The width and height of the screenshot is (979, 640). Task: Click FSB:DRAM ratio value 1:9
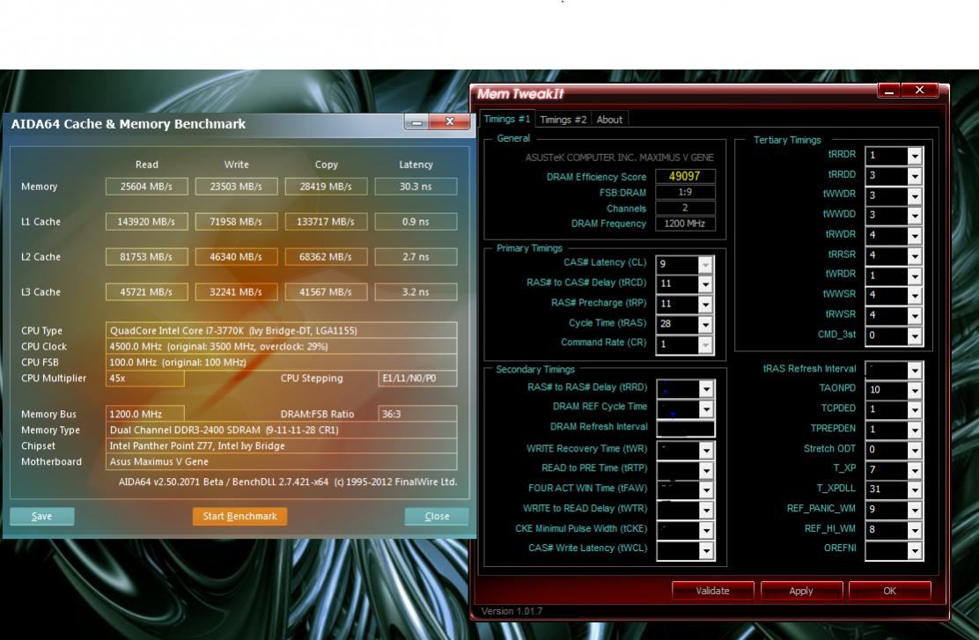coord(685,192)
